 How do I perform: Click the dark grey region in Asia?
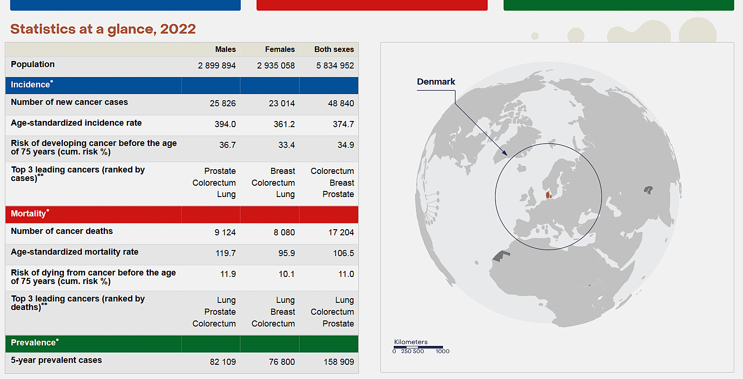pyautogui.click(x=648, y=190)
